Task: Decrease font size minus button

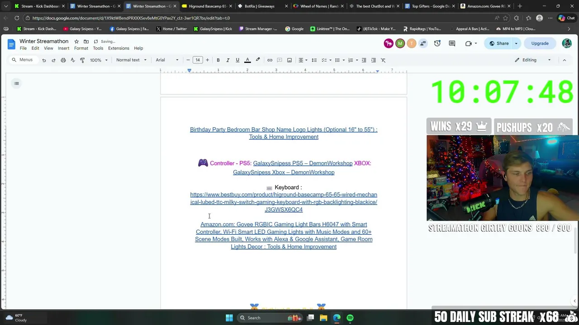Action: [x=188, y=60]
